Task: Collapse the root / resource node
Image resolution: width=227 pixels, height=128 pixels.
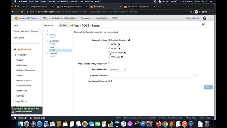Action: click(45, 31)
